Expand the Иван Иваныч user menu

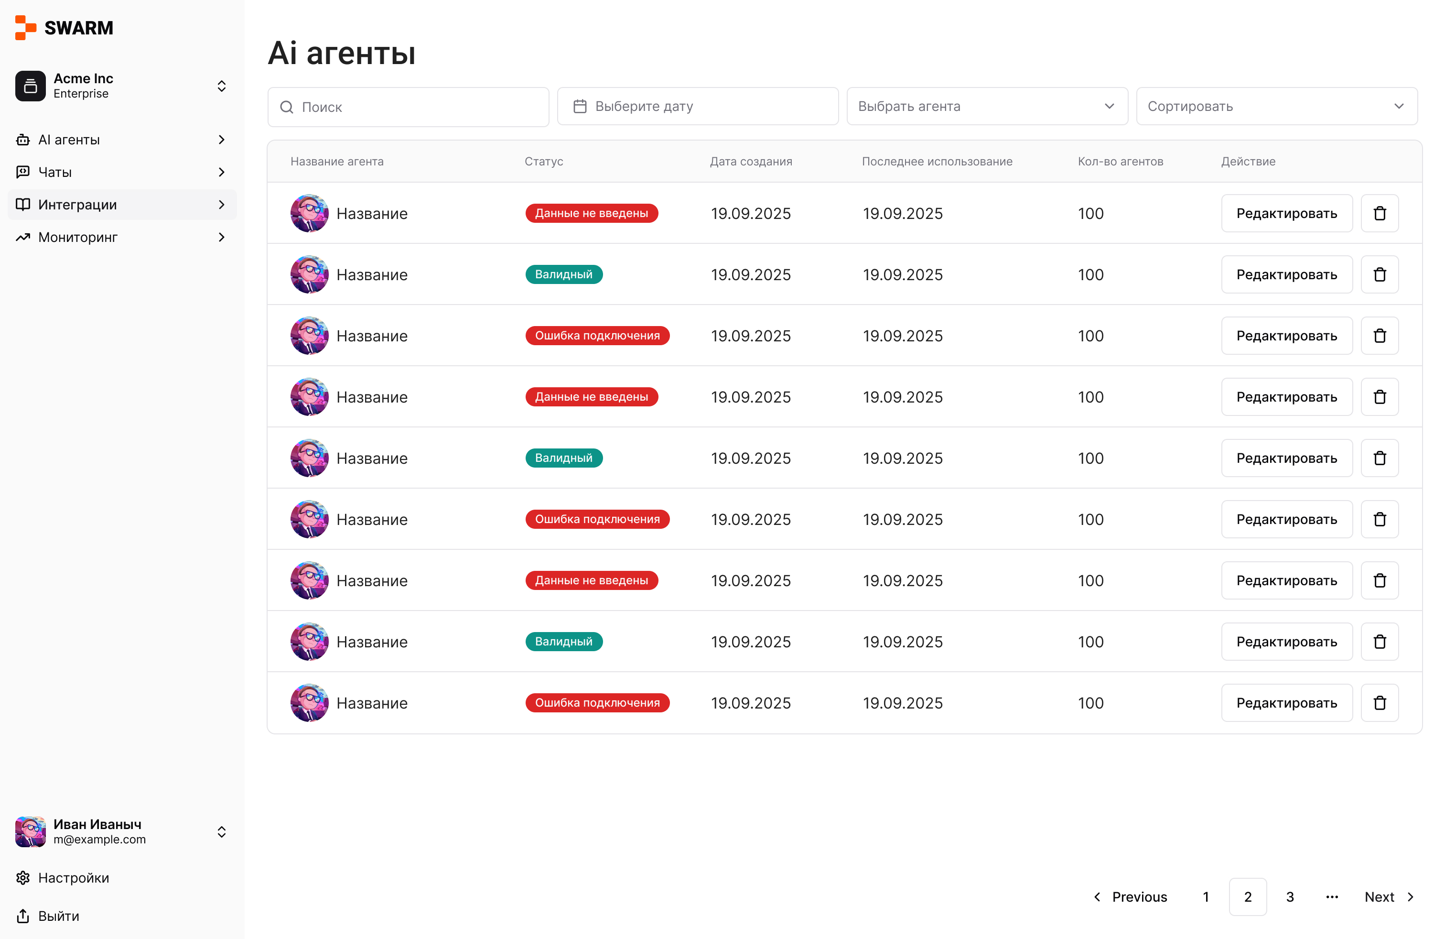pos(222,831)
